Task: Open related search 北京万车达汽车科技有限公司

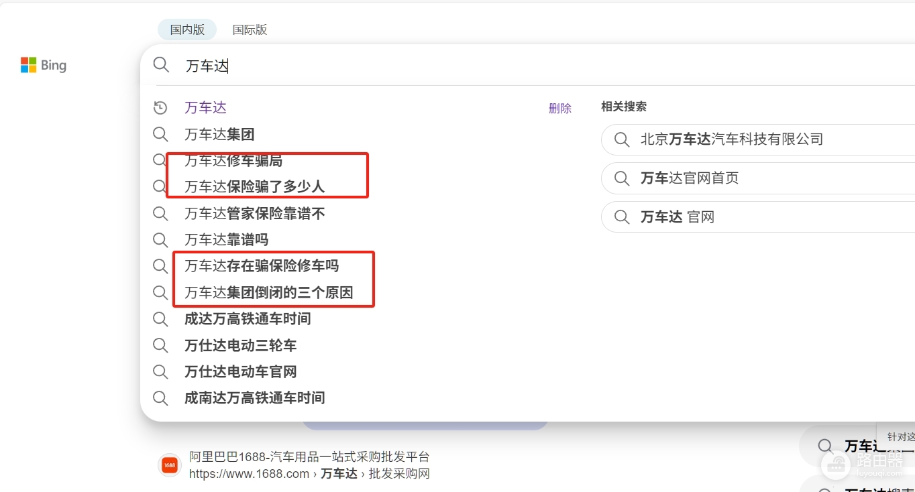Action: pos(758,139)
